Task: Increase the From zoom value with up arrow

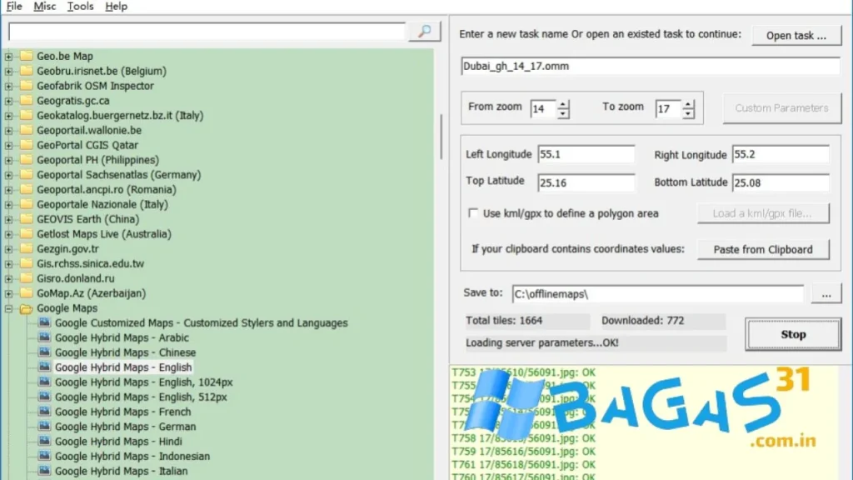Action: [x=563, y=104]
